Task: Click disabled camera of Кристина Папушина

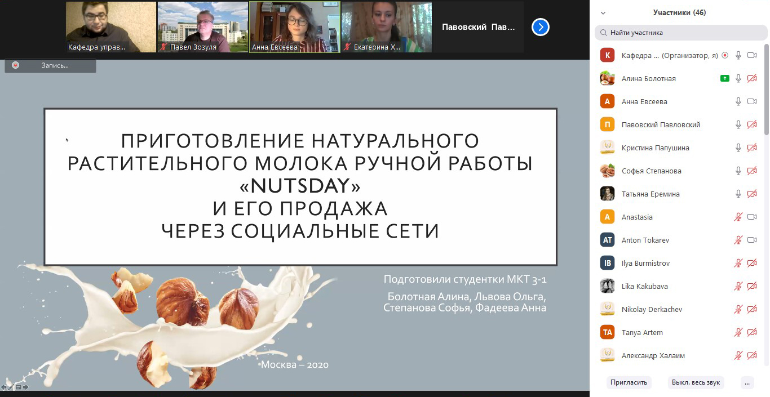Action: [751, 148]
